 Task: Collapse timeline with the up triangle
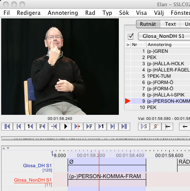click(4, 148)
